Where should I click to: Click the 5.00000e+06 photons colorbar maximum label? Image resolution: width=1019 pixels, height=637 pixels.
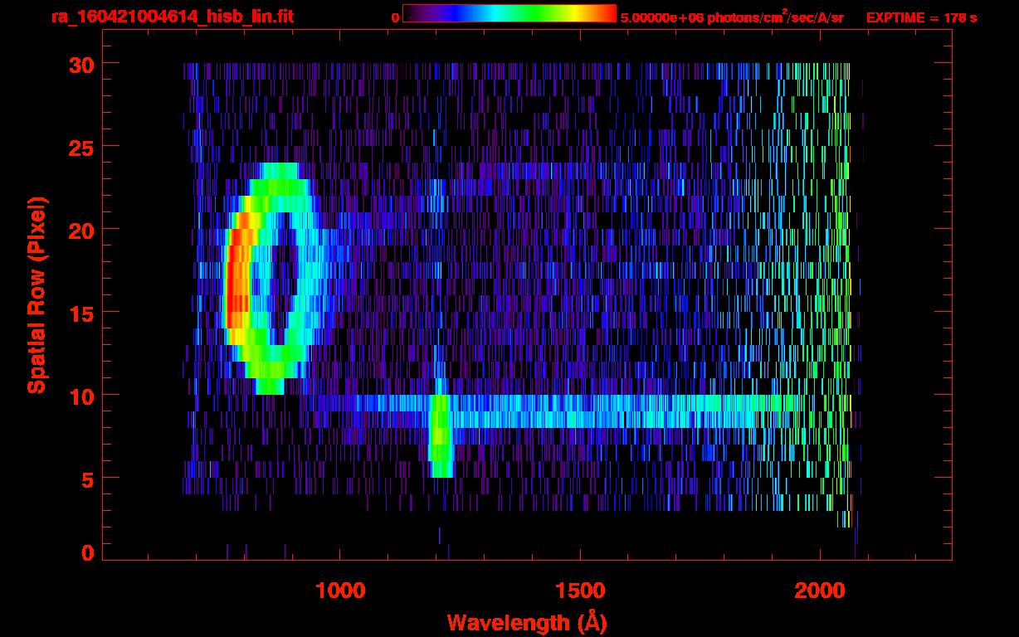coord(732,17)
